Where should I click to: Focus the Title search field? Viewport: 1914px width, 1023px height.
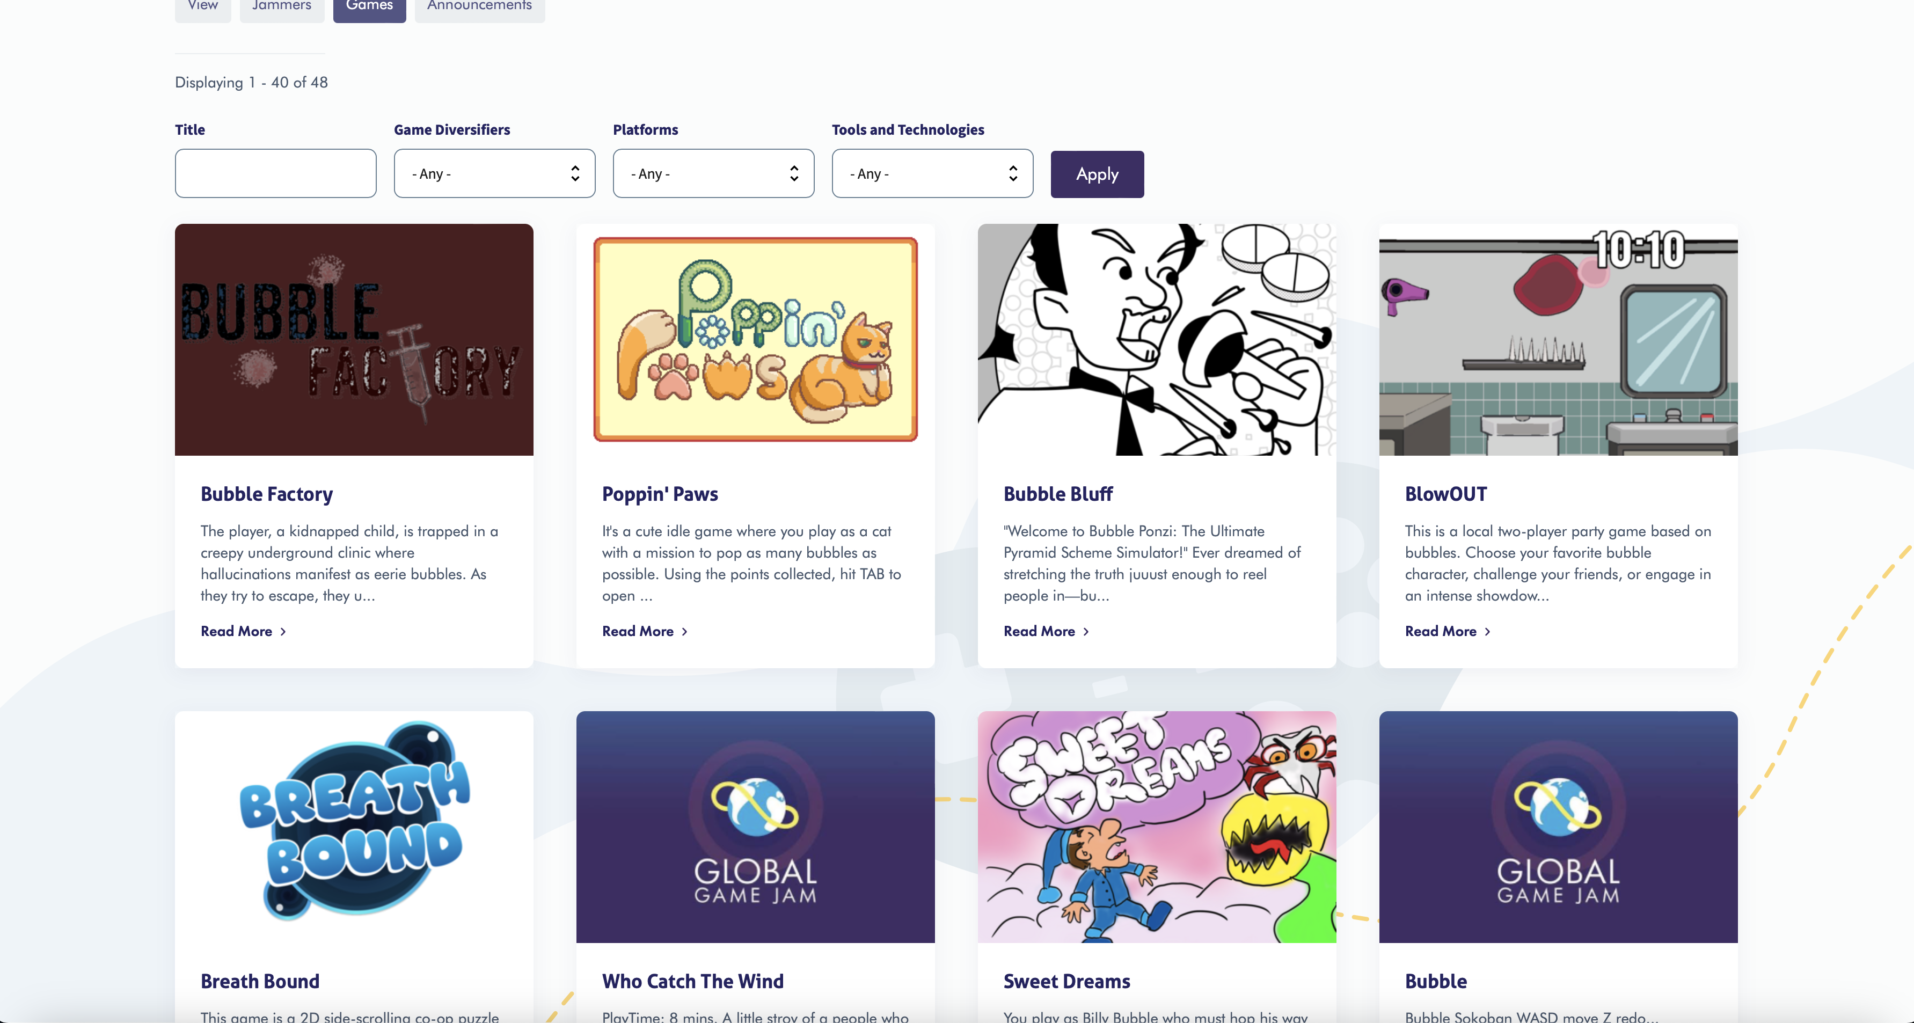(276, 174)
